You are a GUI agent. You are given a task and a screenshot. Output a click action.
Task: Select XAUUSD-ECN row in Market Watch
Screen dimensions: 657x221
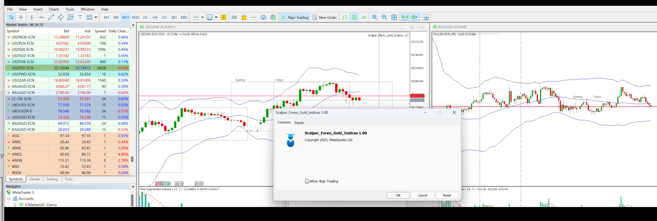(68, 92)
